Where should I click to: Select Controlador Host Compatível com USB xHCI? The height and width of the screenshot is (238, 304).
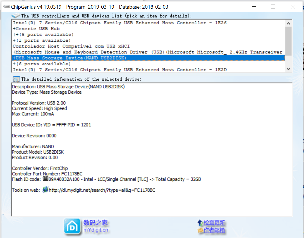(148, 46)
